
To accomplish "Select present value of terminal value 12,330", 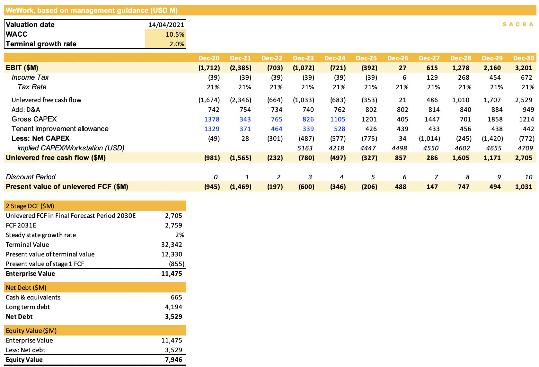I will pyautogui.click(x=172, y=254).
